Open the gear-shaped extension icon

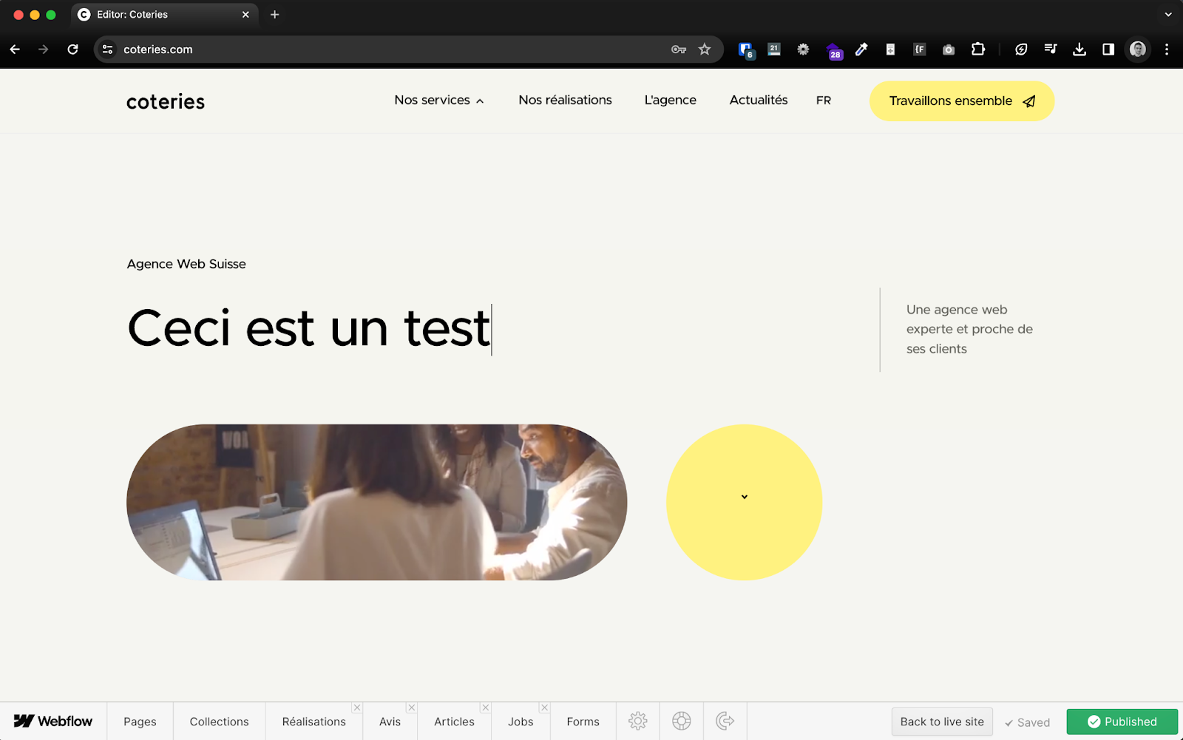point(803,50)
